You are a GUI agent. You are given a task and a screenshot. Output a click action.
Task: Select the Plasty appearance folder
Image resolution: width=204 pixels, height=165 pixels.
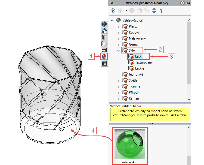tap(133, 26)
